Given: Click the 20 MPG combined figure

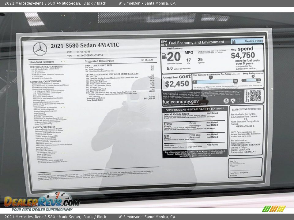Looking at the screenshot, I should [174, 57].
